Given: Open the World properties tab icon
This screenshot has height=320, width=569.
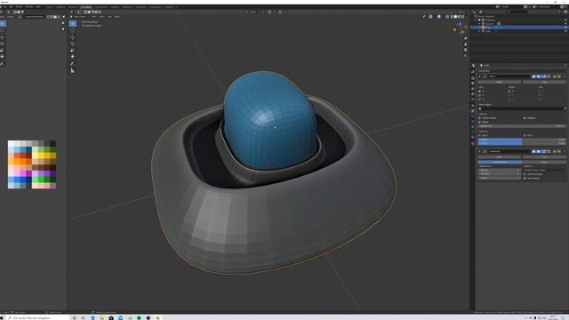Looking at the screenshot, I should (473, 99).
